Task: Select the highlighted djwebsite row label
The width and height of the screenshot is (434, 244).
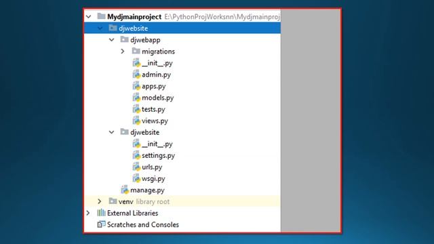Action: tap(133, 28)
